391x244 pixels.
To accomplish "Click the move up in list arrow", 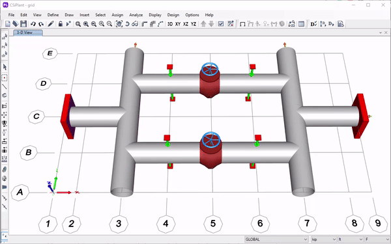I will [203, 24].
